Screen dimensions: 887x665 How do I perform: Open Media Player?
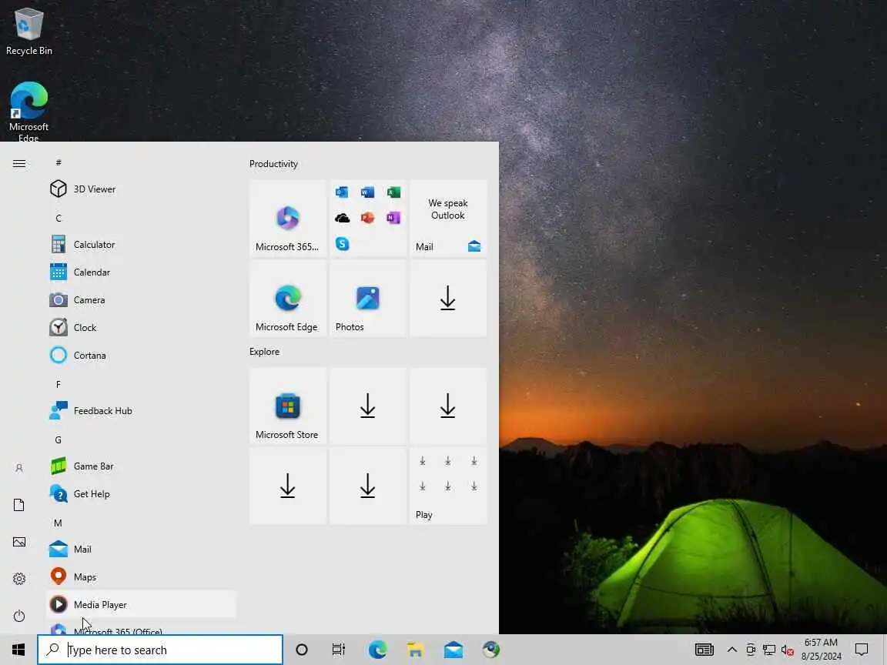pos(142,604)
